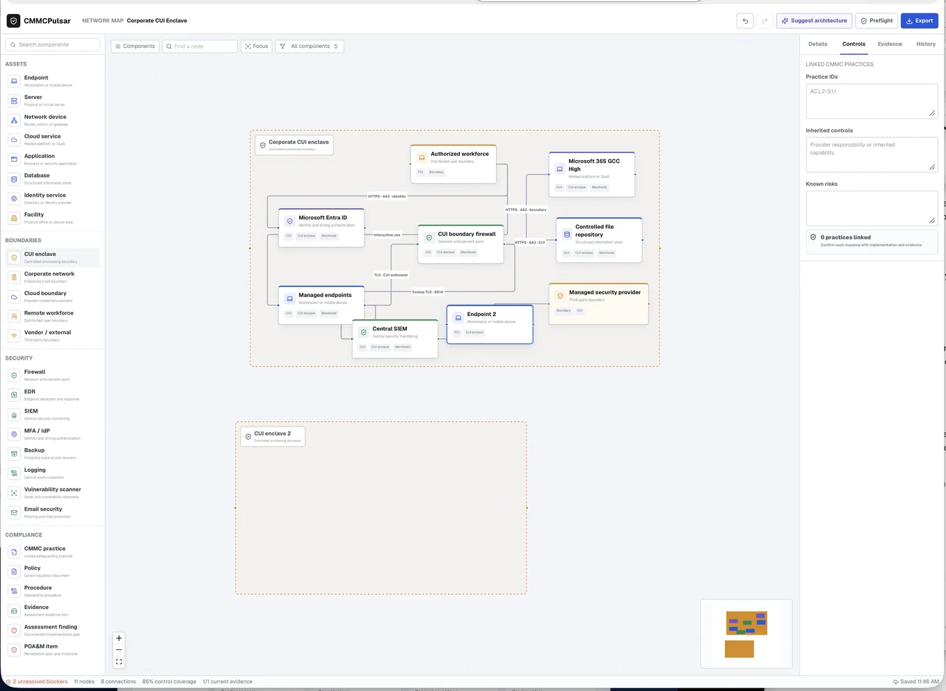Viewport: 946px width, 691px height.
Task: Open the All components filter dropdown
Action: point(310,47)
